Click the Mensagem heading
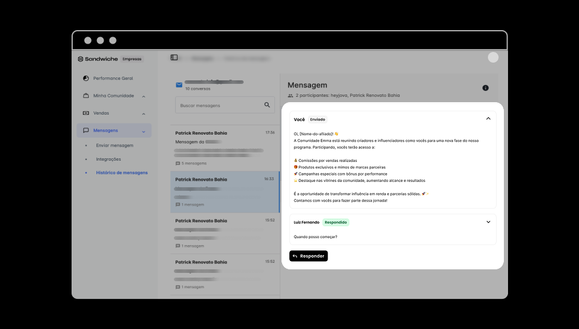579x329 pixels. [307, 85]
